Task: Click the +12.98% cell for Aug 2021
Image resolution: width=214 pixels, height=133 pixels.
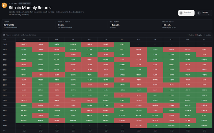Action: (139, 70)
